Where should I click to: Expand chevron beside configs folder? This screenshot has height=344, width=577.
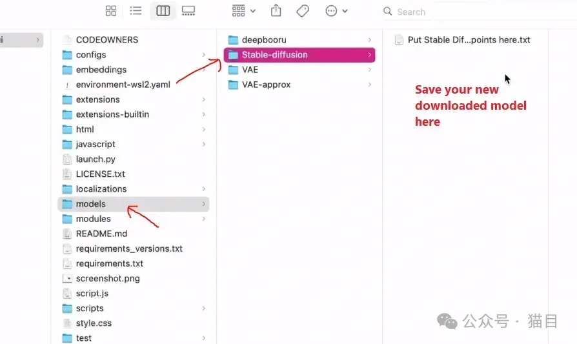coord(203,55)
